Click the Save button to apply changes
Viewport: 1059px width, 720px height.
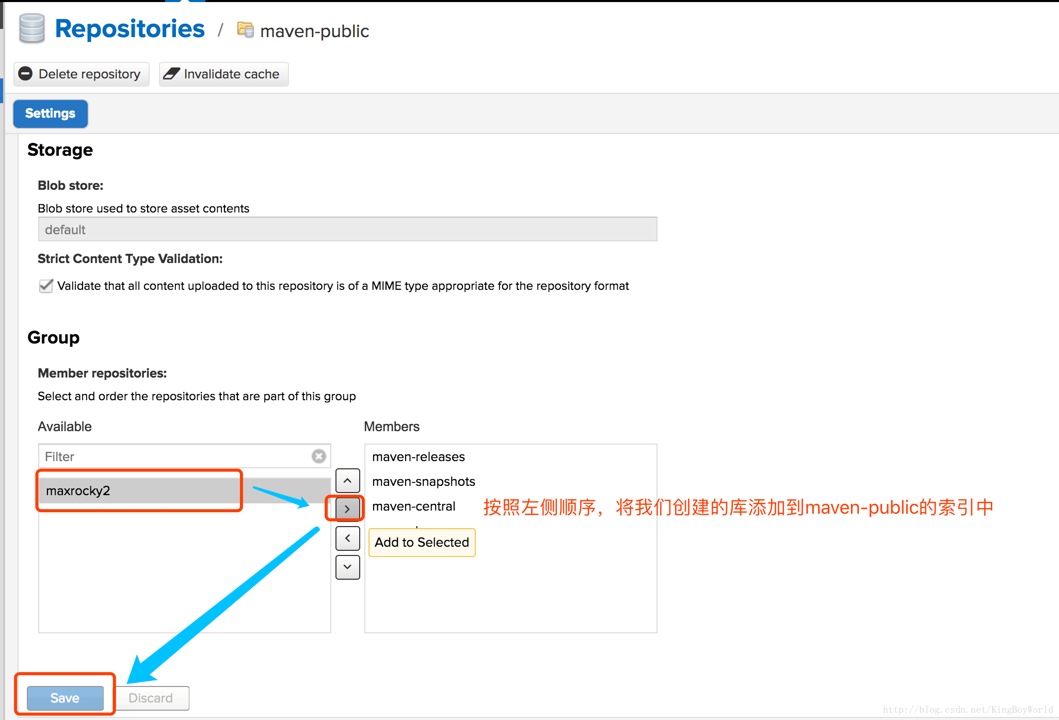[x=65, y=697]
